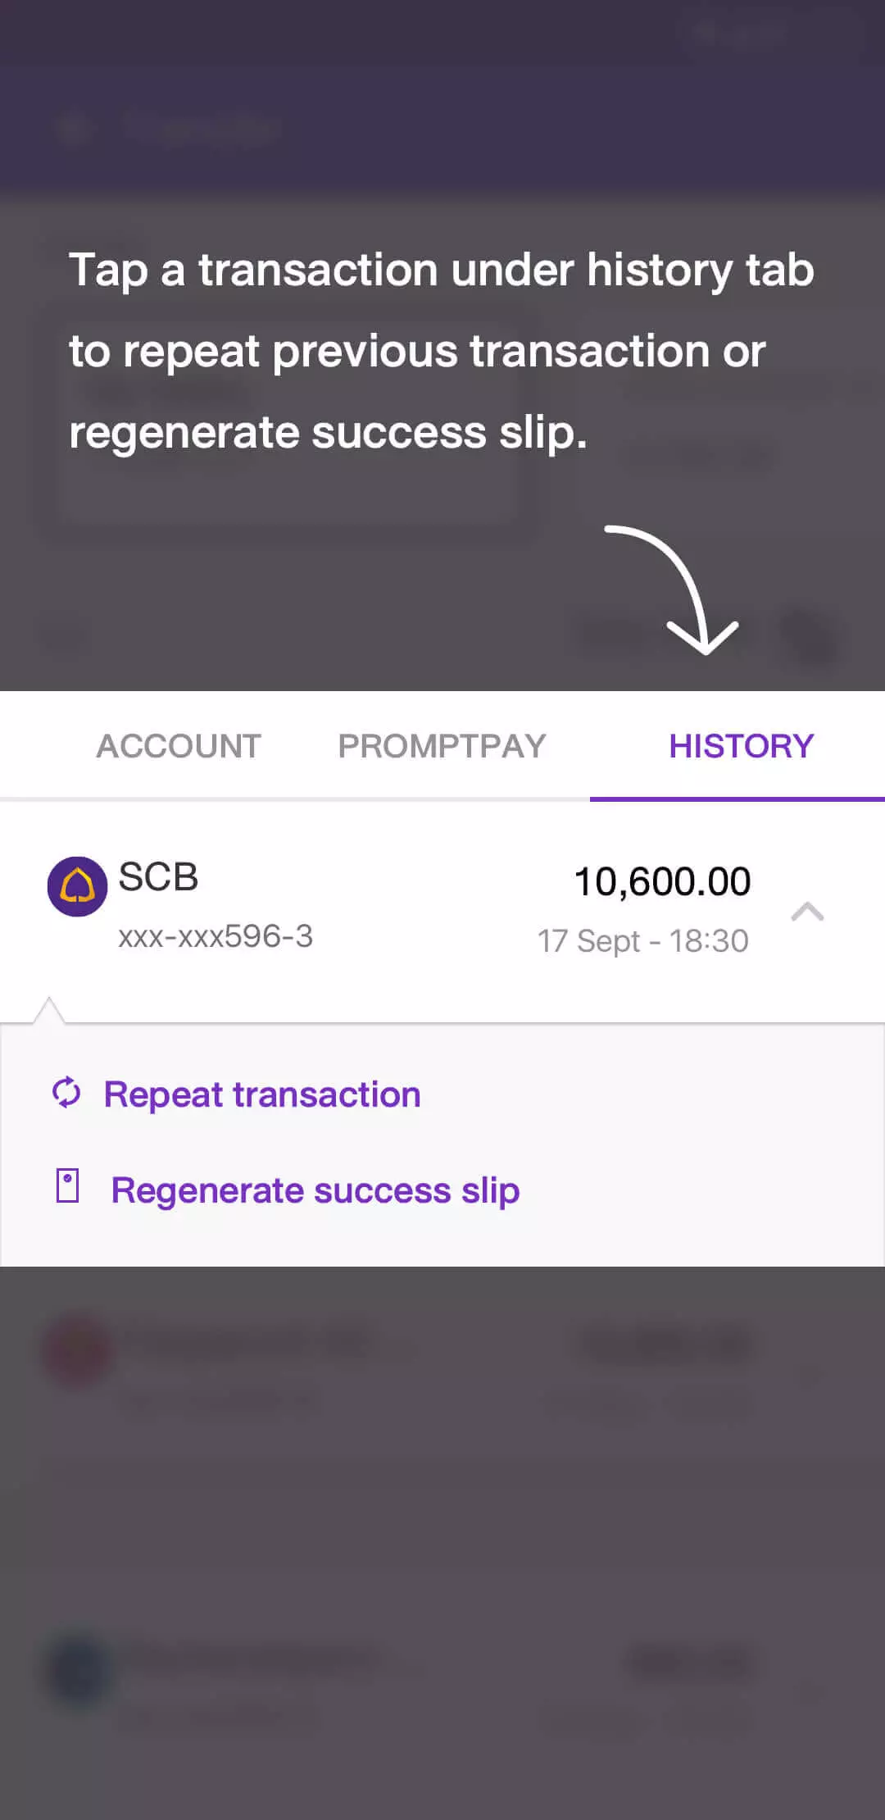The width and height of the screenshot is (885, 1820).
Task: Expand the blurred second transaction chevron
Action: coord(810,1374)
